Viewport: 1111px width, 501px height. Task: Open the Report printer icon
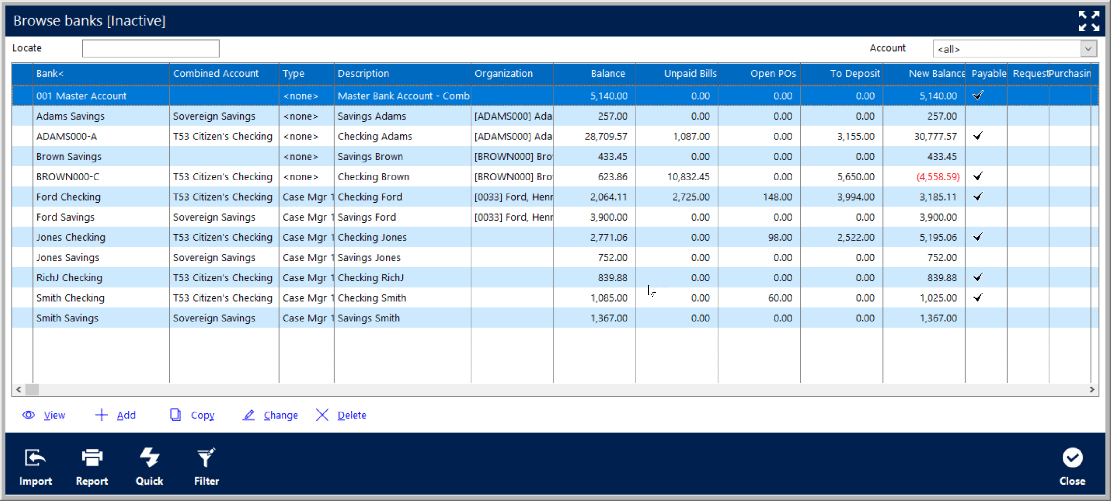(x=92, y=458)
